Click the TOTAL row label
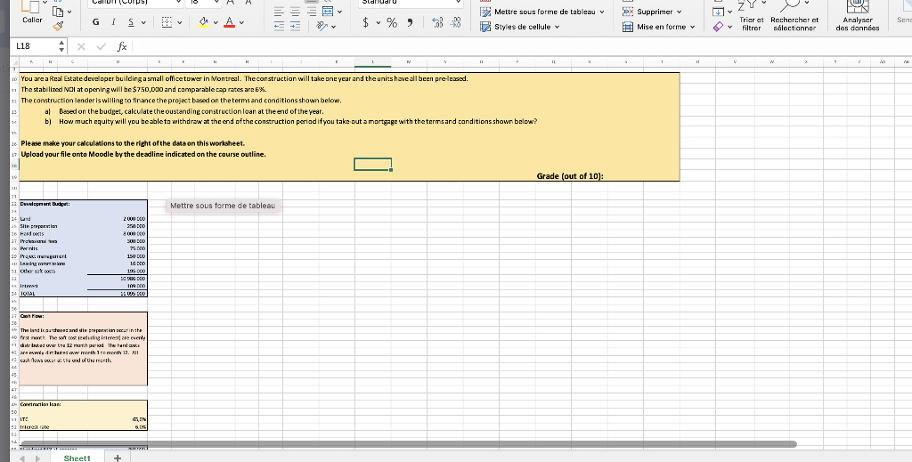This screenshot has height=462, width=912. [28, 294]
